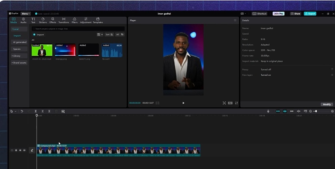Hide the main track with eye icon
The image size is (335, 169).
(x=20, y=151)
